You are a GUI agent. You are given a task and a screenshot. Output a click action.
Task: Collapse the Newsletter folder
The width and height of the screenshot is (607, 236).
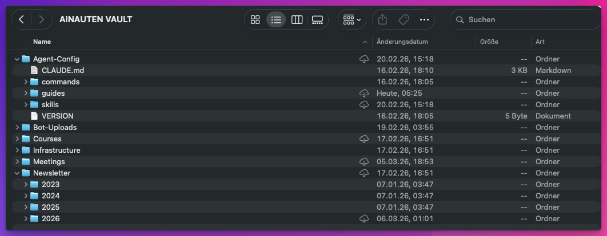[17, 173]
